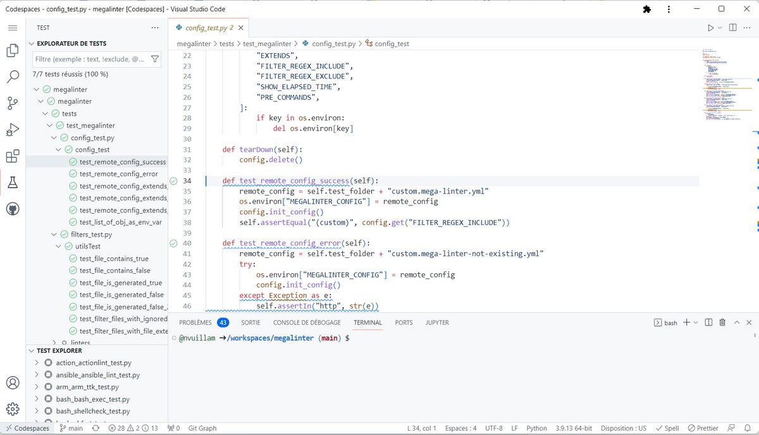Click the filter funnel icon in the test filter
The image size is (759, 435).
coord(155,59)
